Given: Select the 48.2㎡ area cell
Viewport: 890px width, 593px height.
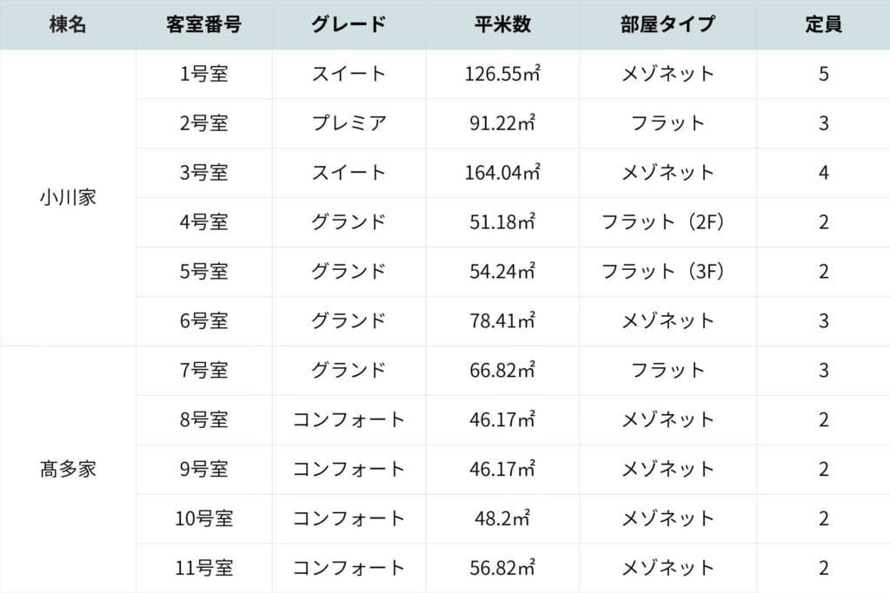Looking at the screenshot, I should pos(503,519).
